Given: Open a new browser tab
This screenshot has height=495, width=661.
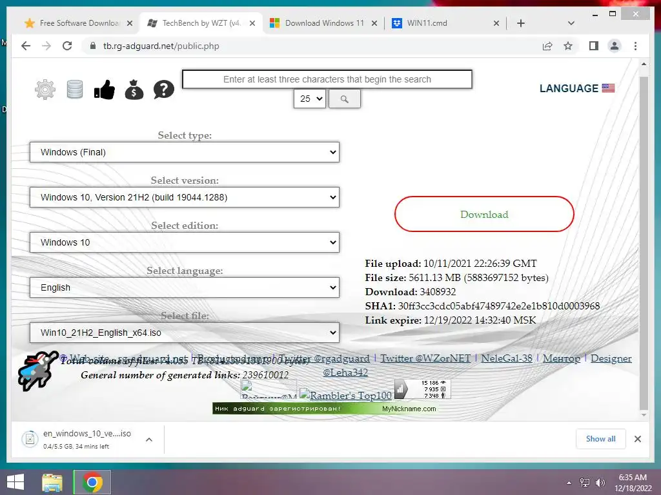Looking at the screenshot, I should [x=521, y=23].
